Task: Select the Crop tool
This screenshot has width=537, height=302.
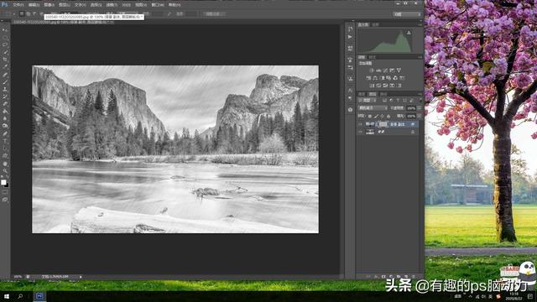Action: pos(5,60)
